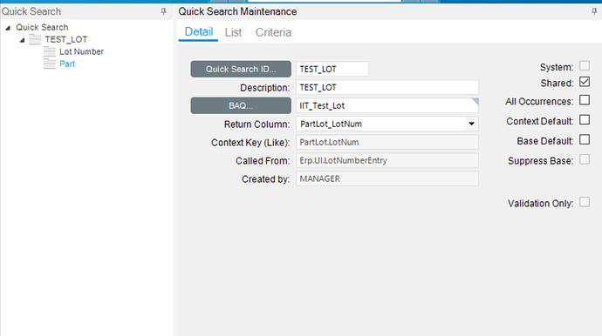Click the Quick Search ID... button

click(x=241, y=69)
